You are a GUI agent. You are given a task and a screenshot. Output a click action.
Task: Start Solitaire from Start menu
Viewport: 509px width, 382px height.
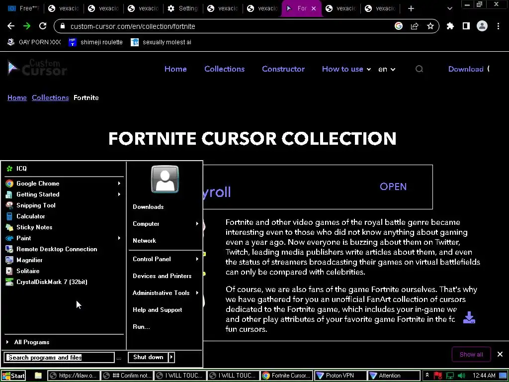coord(64,271)
